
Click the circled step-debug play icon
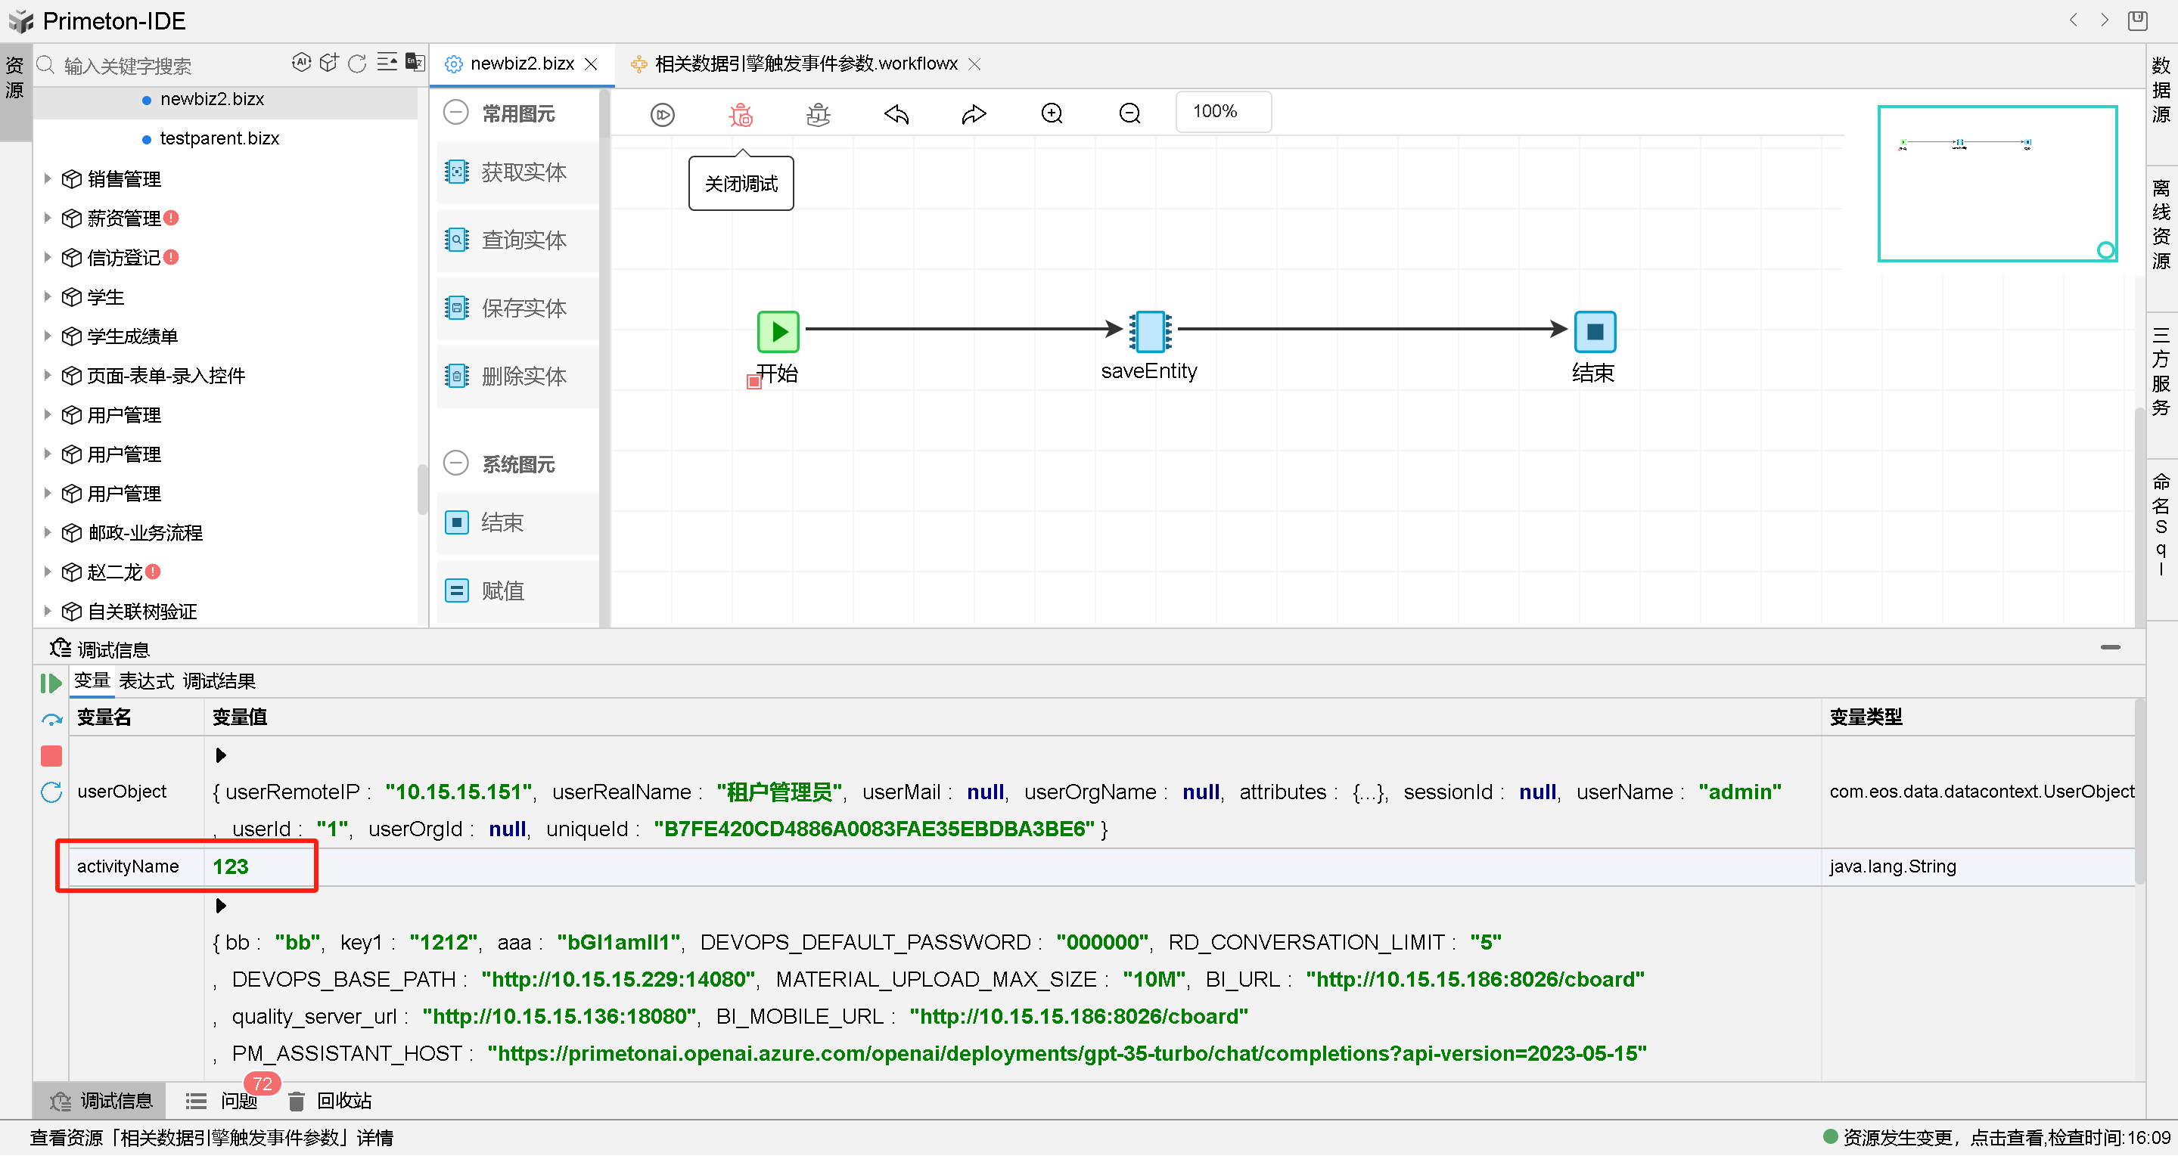(x=663, y=113)
